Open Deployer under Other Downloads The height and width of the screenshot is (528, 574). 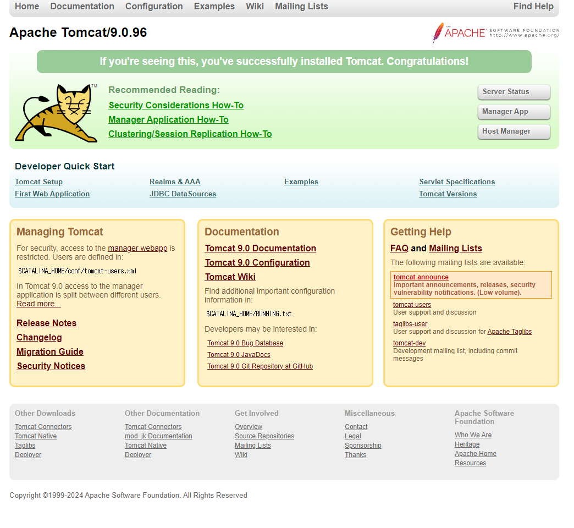point(28,455)
